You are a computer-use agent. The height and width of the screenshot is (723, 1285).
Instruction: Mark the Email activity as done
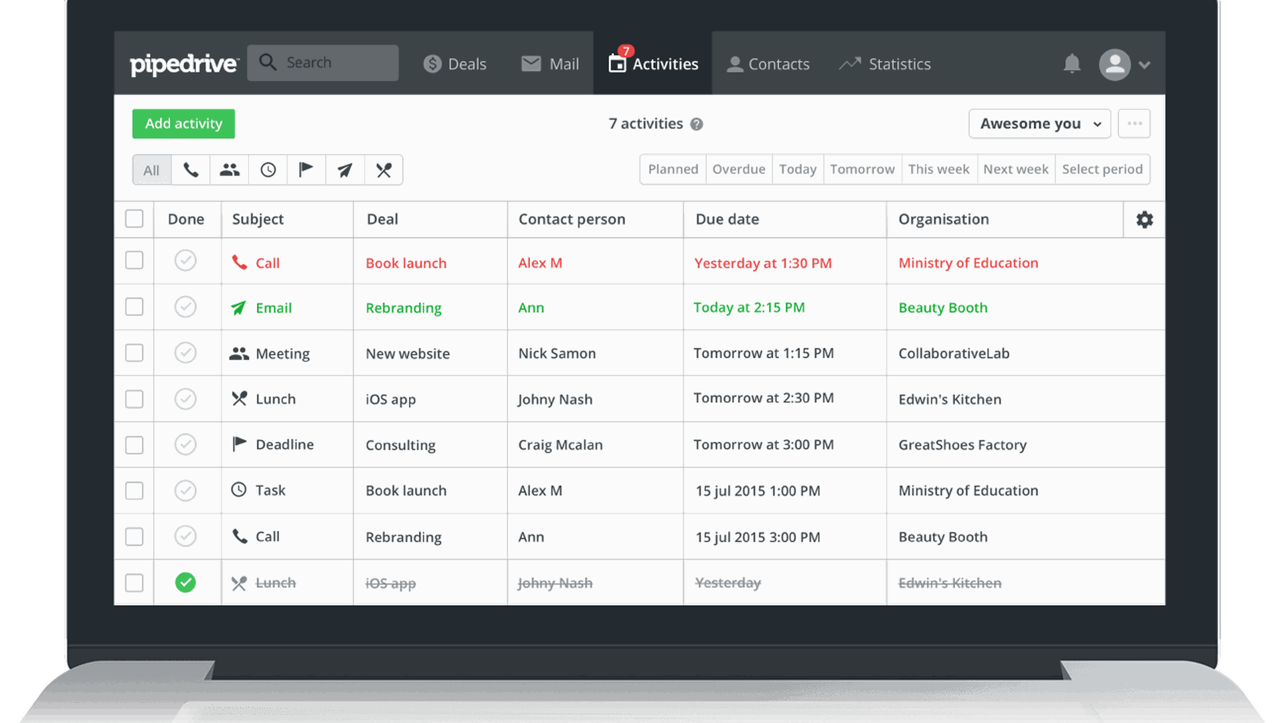(x=185, y=307)
